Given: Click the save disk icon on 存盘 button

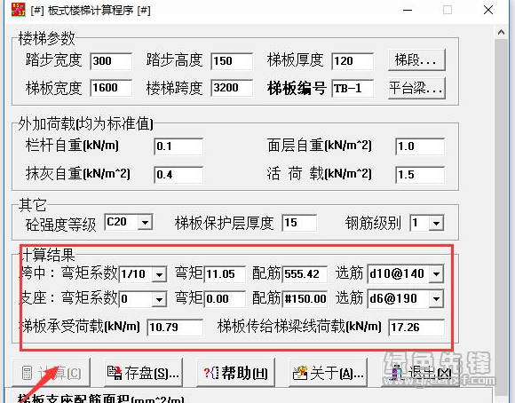Looking at the screenshot, I should tap(115, 373).
